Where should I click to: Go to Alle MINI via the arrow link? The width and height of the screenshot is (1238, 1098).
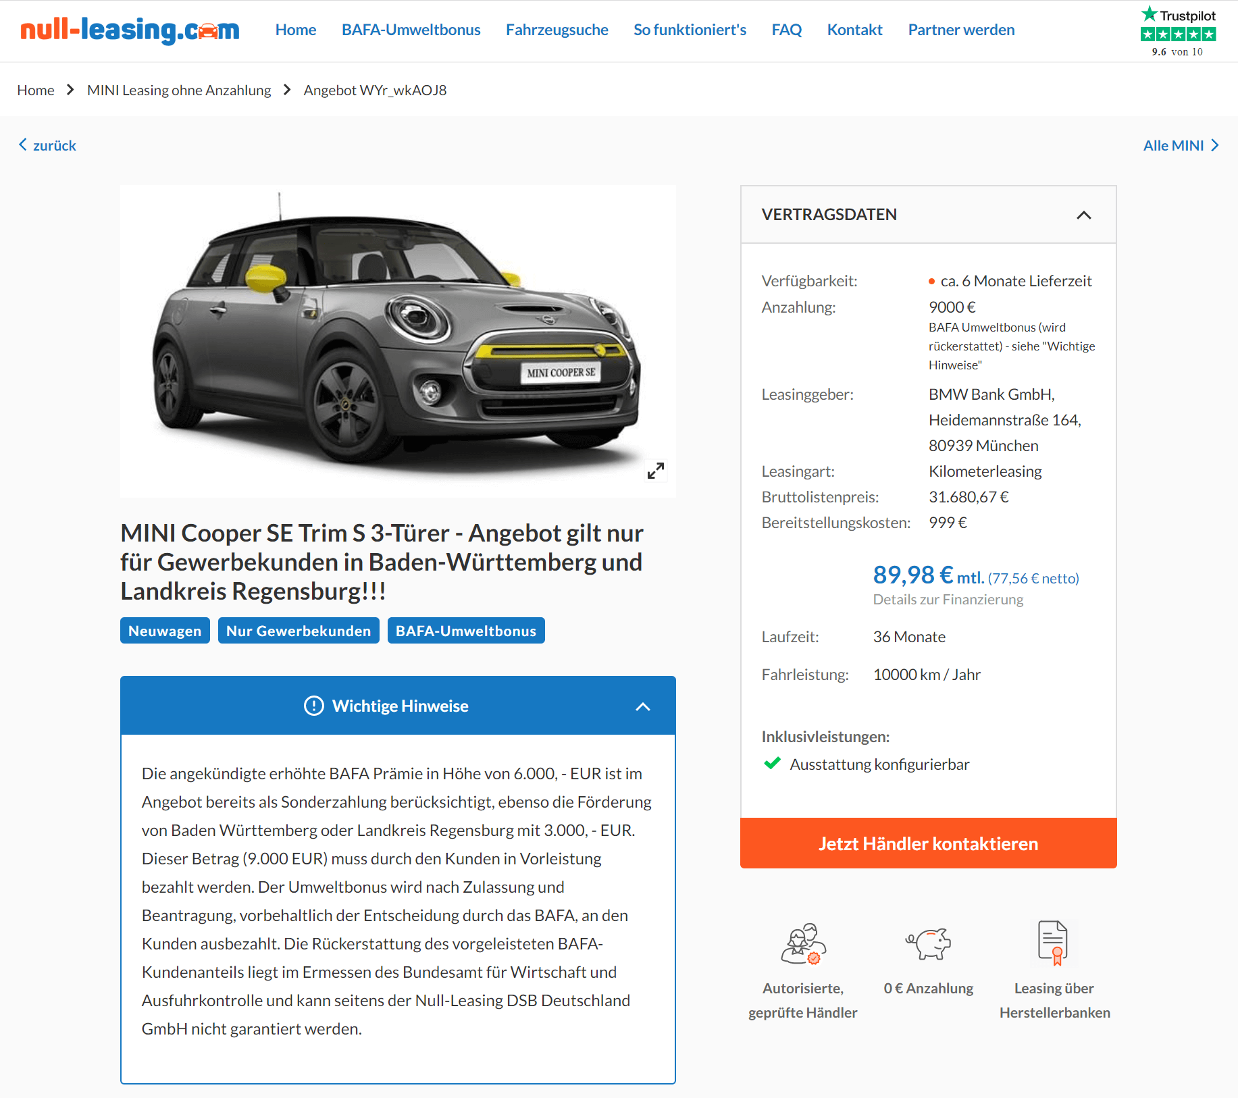[1181, 145]
